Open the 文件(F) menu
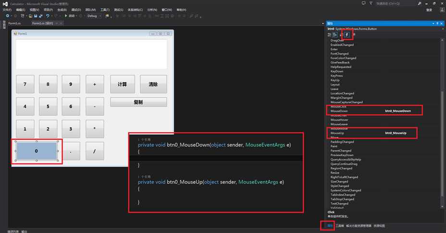This screenshot has height=233, width=446. [7, 10]
